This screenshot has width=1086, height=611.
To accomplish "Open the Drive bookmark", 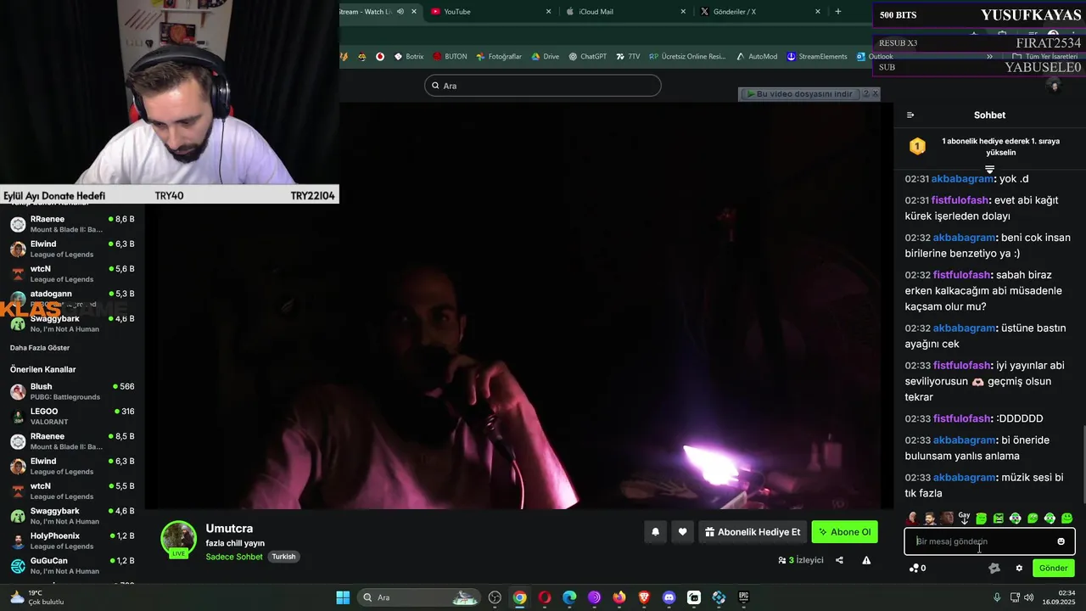I will (x=546, y=57).
